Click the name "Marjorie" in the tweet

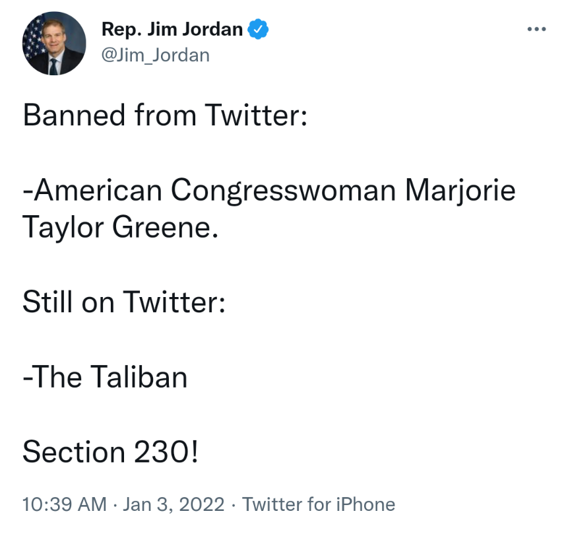(460, 191)
